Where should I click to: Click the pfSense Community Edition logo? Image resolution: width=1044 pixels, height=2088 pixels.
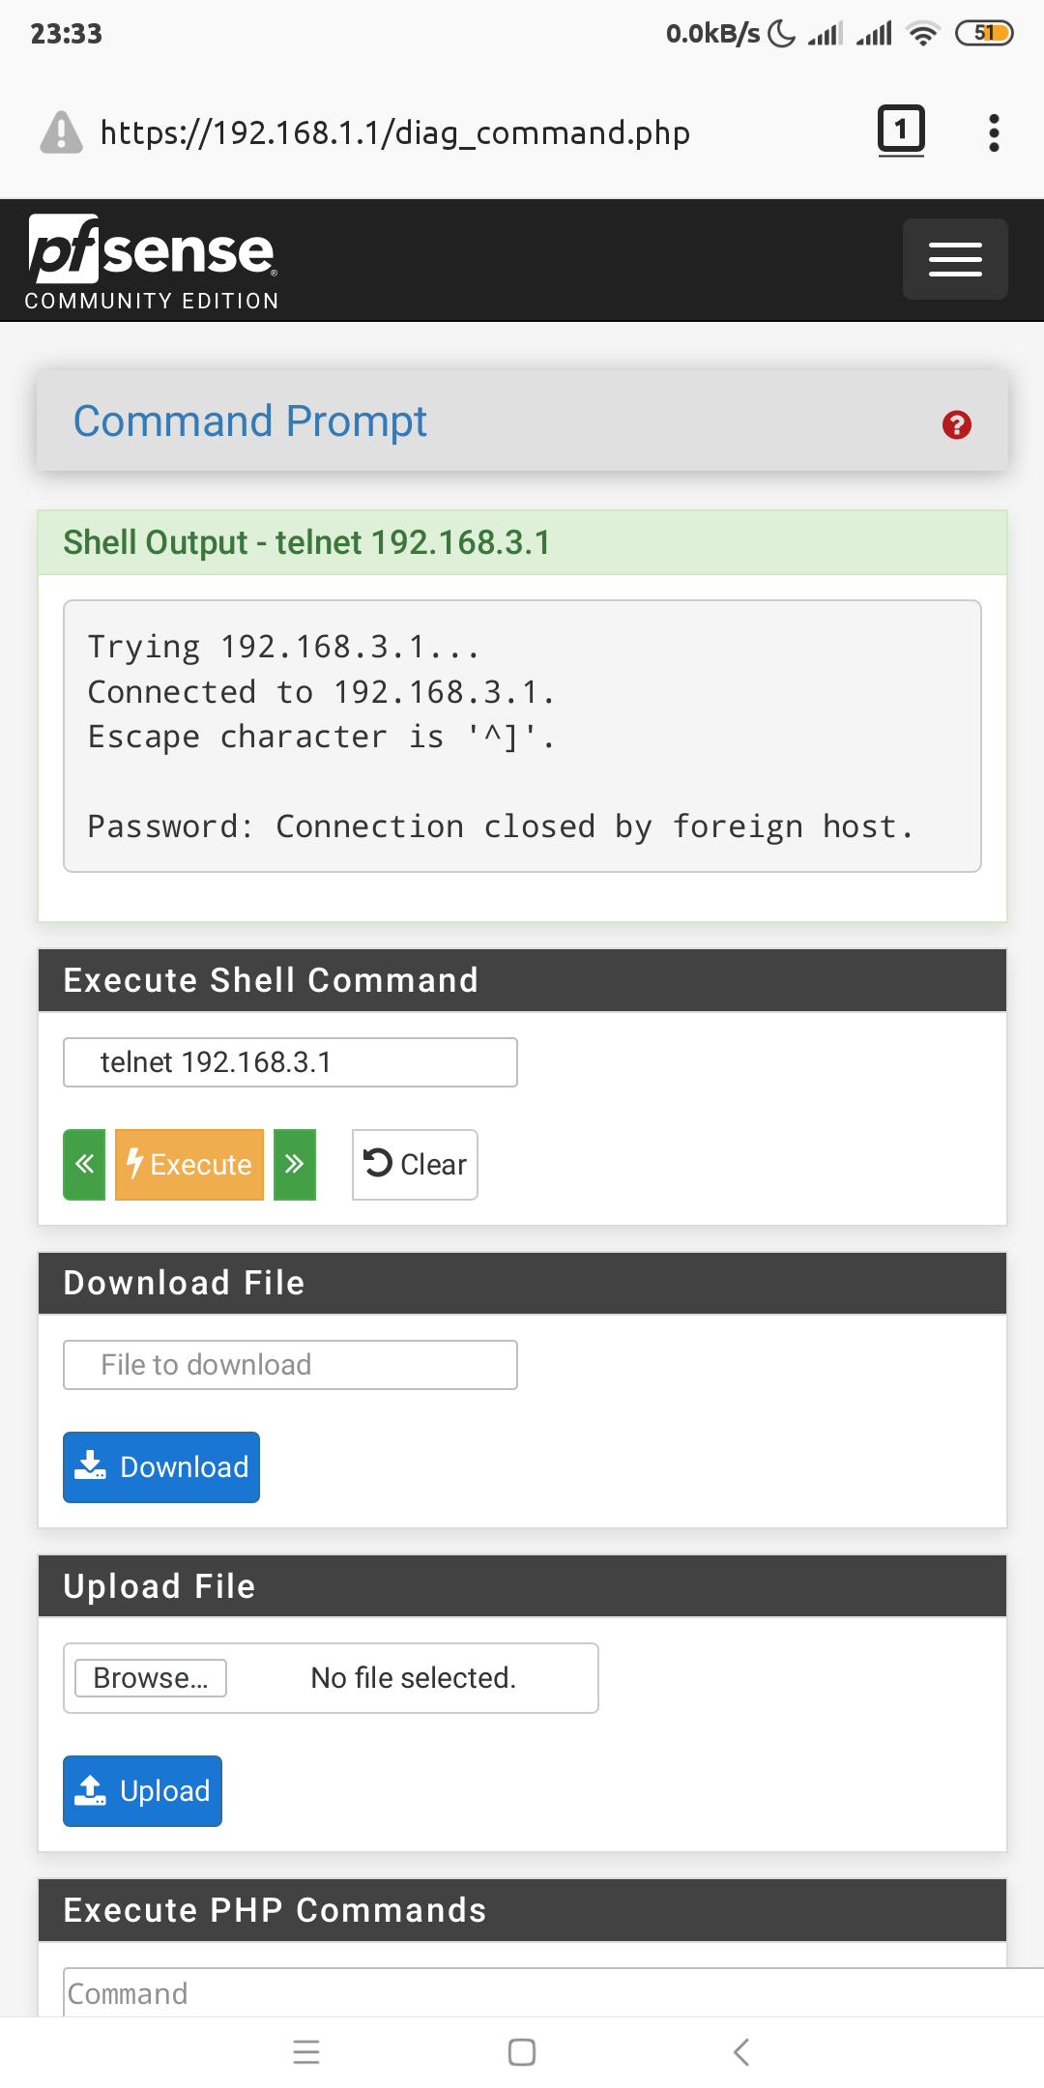[152, 261]
